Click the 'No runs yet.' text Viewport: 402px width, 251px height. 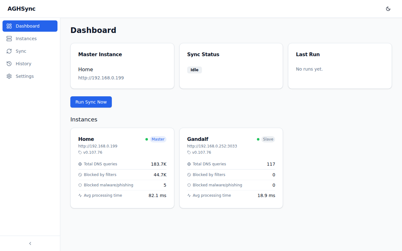pyautogui.click(x=309, y=69)
